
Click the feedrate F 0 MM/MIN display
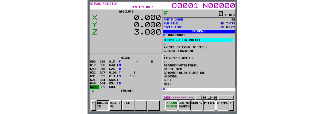point(199,14)
